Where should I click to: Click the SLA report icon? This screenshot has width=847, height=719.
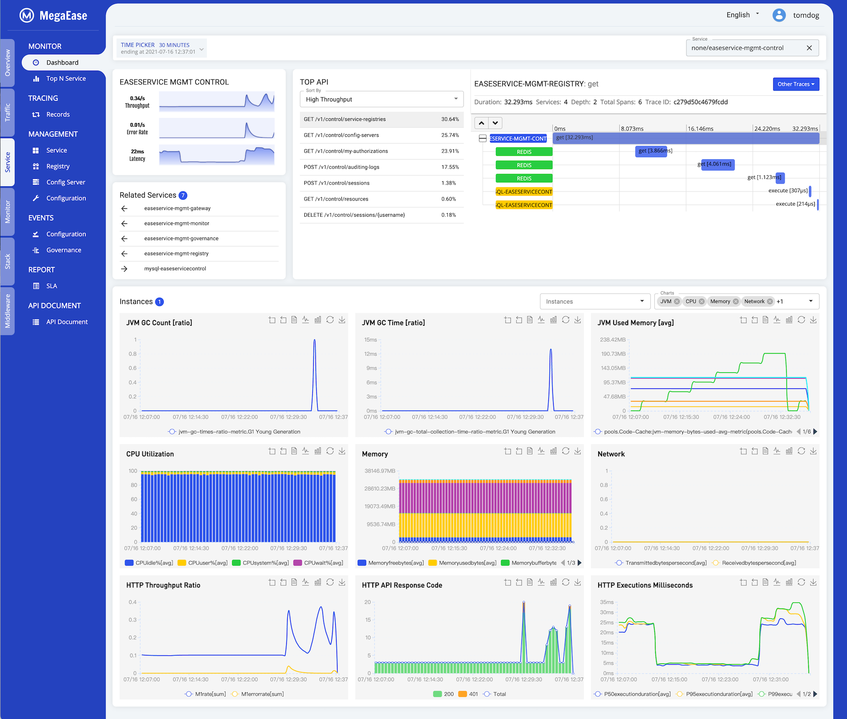point(36,285)
